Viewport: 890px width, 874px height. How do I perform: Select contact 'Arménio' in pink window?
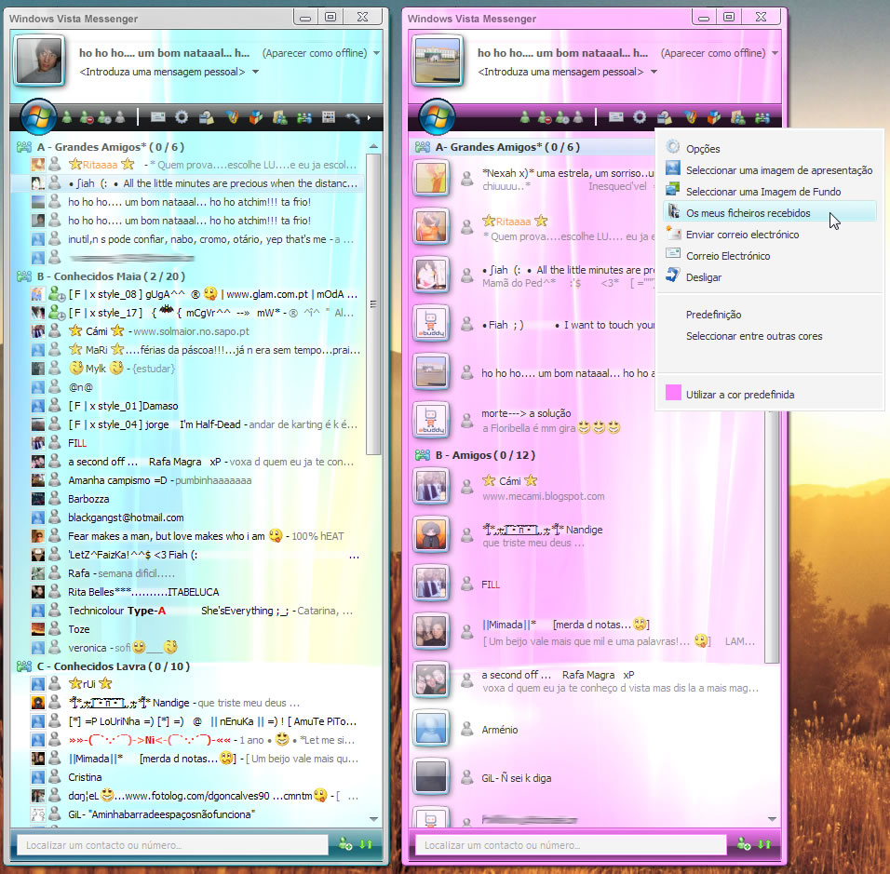click(500, 730)
